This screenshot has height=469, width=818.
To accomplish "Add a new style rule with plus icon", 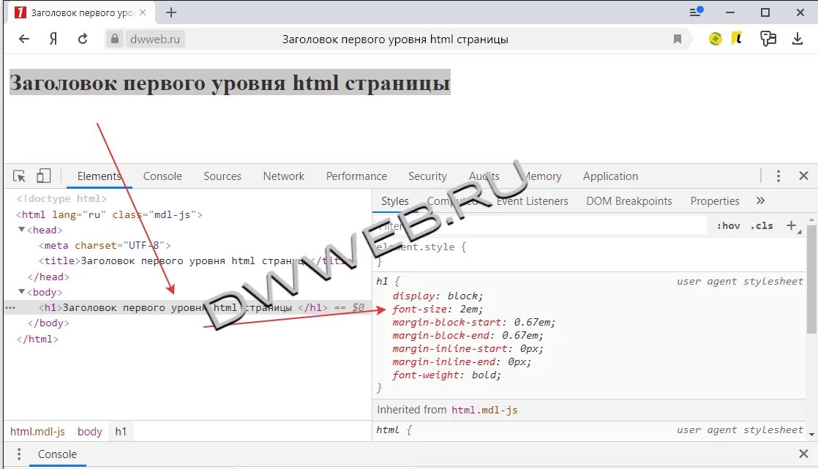I will point(792,225).
